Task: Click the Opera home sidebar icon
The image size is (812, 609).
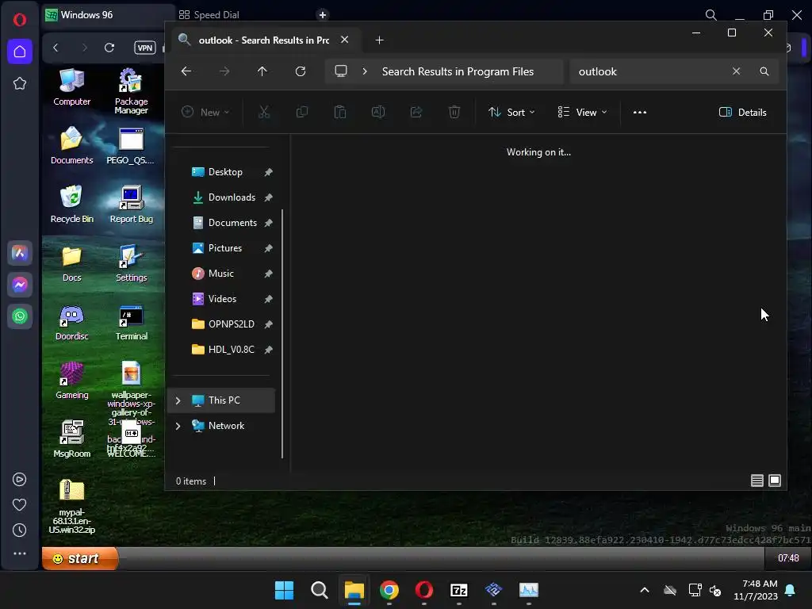Action: coord(20,52)
